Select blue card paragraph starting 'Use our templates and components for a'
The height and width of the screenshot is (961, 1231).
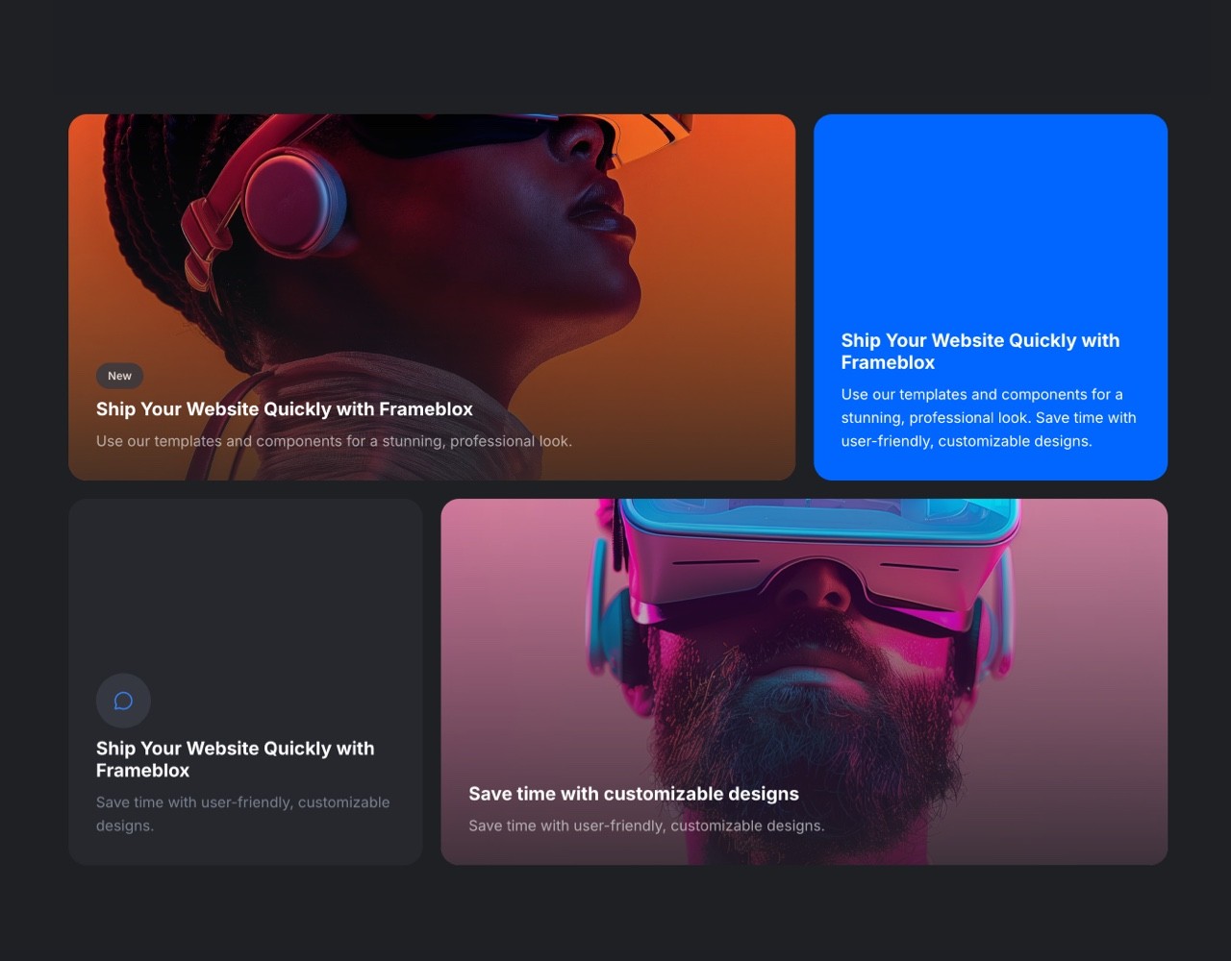pos(989,418)
